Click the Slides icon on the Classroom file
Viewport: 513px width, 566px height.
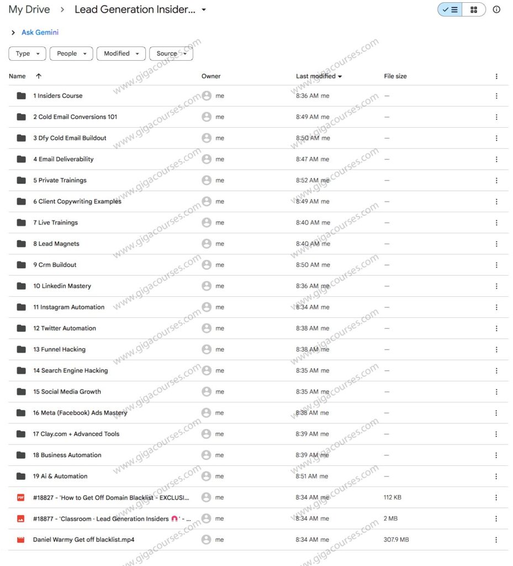coord(20,518)
